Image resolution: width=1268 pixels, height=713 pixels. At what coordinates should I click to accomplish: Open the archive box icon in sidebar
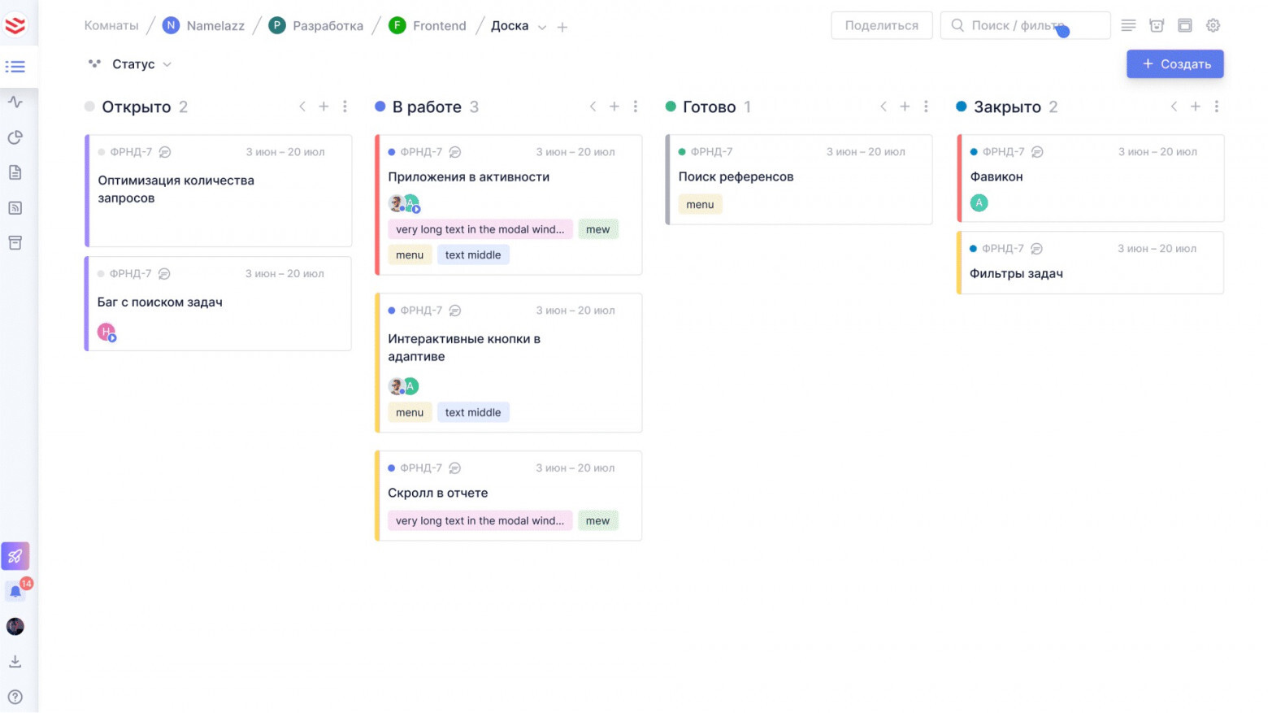tap(15, 243)
